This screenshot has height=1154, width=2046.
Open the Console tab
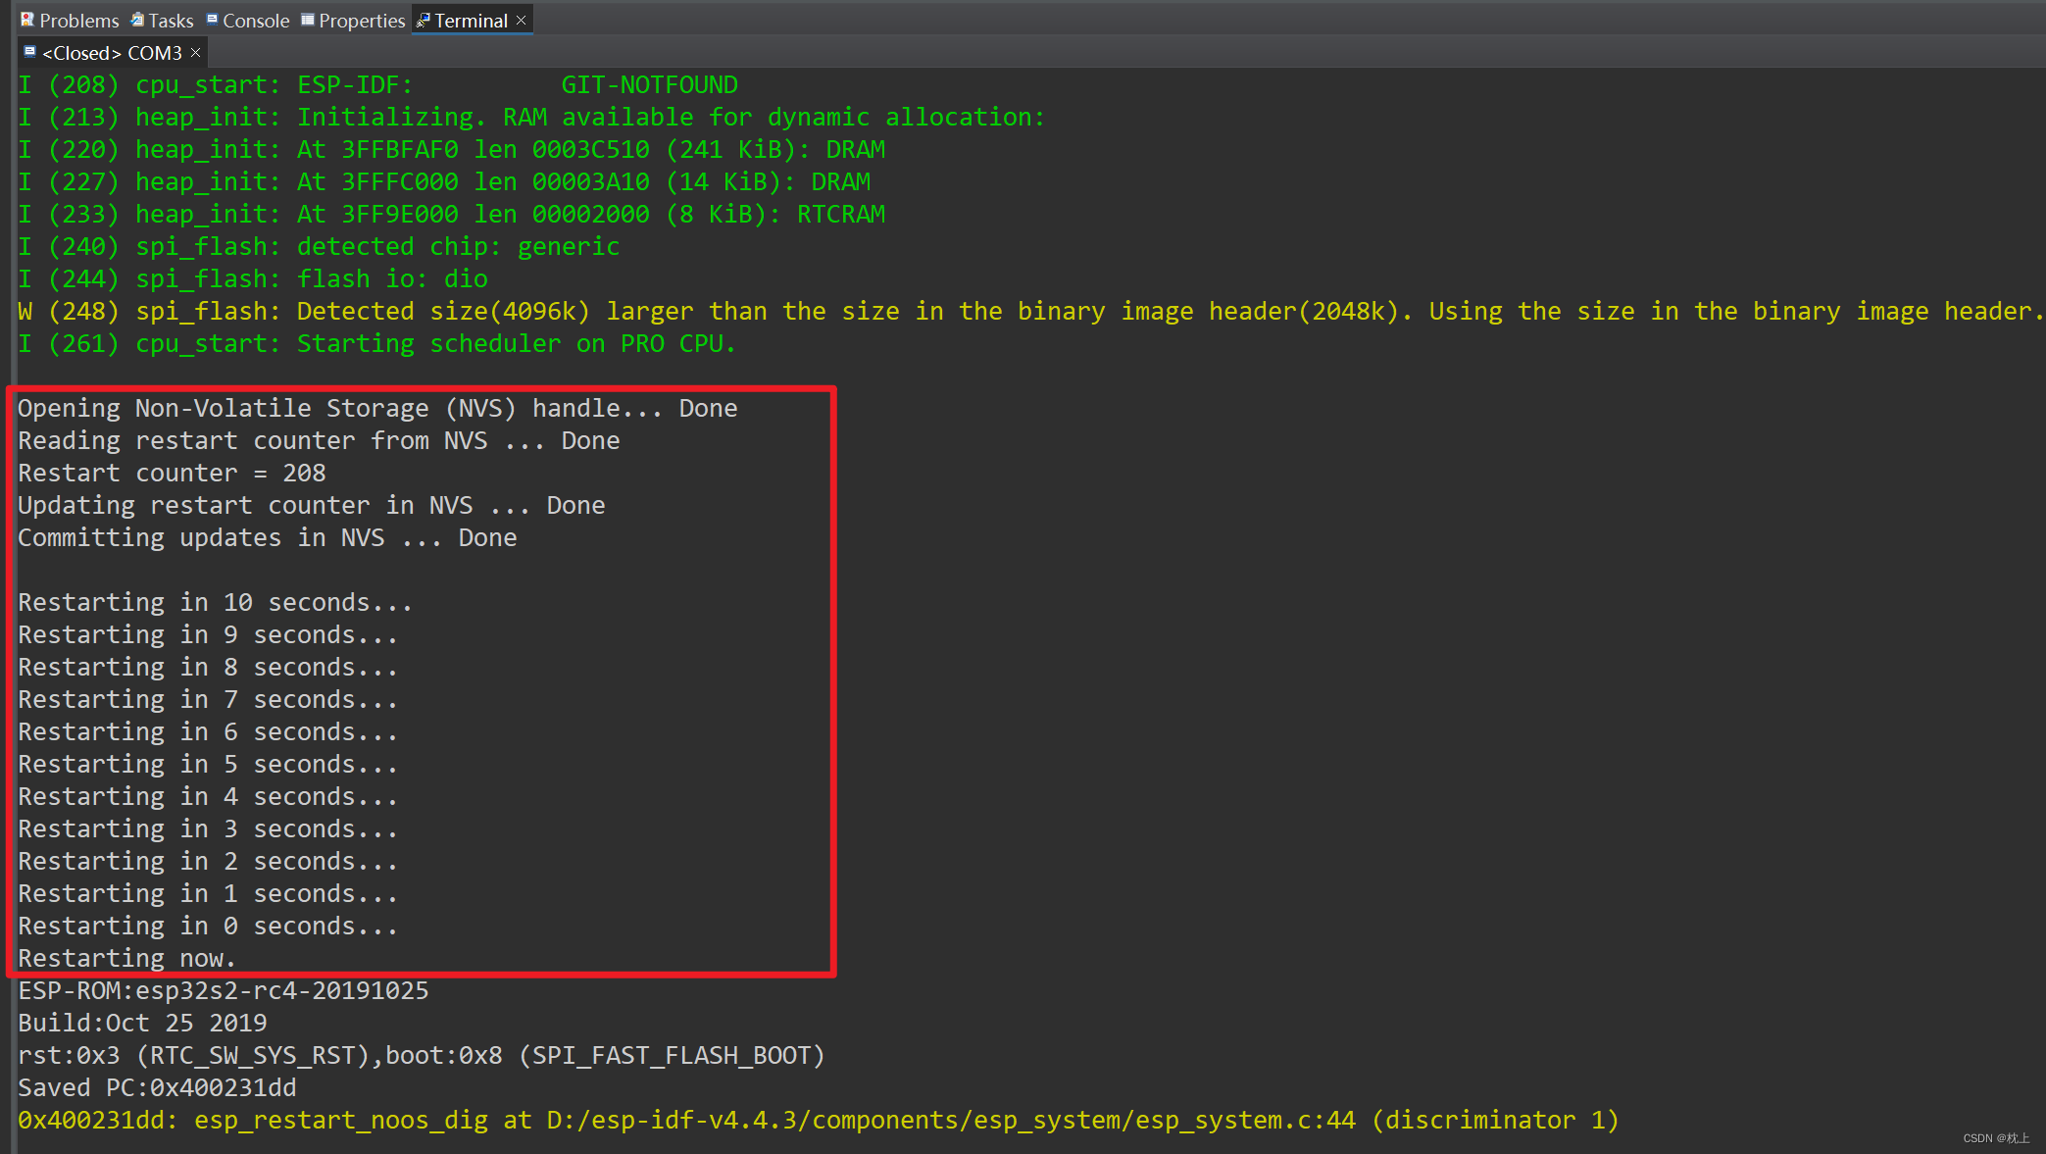(x=255, y=21)
